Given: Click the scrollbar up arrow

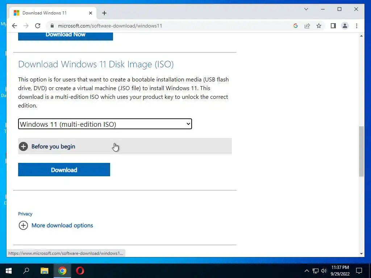Looking at the screenshot, I should 361,36.
